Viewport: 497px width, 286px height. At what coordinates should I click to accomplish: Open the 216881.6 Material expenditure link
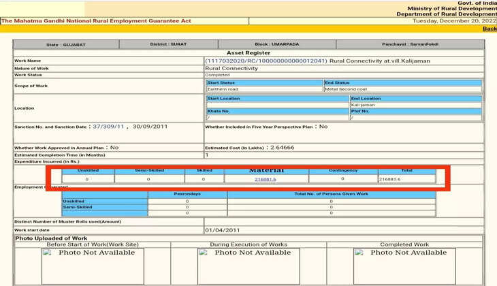(x=266, y=179)
